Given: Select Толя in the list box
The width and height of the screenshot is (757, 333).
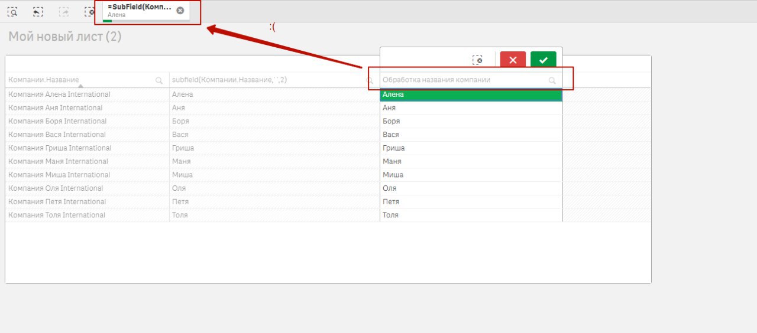Looking at the screenshot, I should click(471, 215).
